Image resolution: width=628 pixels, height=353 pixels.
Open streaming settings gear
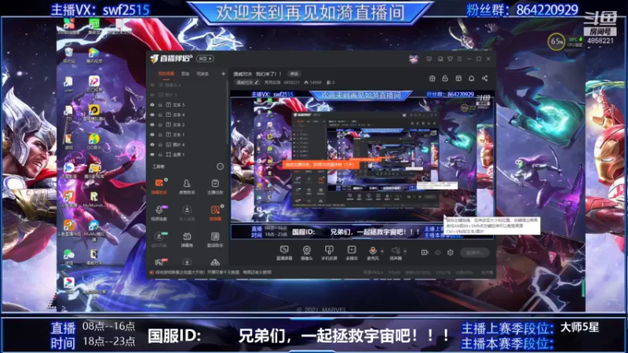click(x=450, y=253)
